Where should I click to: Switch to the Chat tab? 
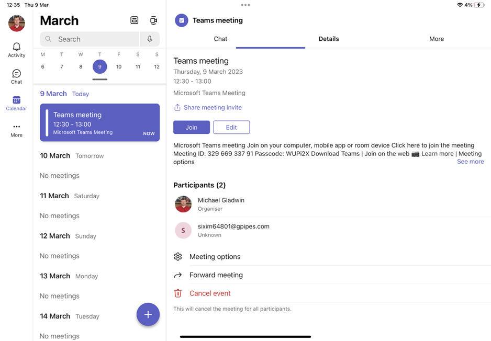coord(220,39)
